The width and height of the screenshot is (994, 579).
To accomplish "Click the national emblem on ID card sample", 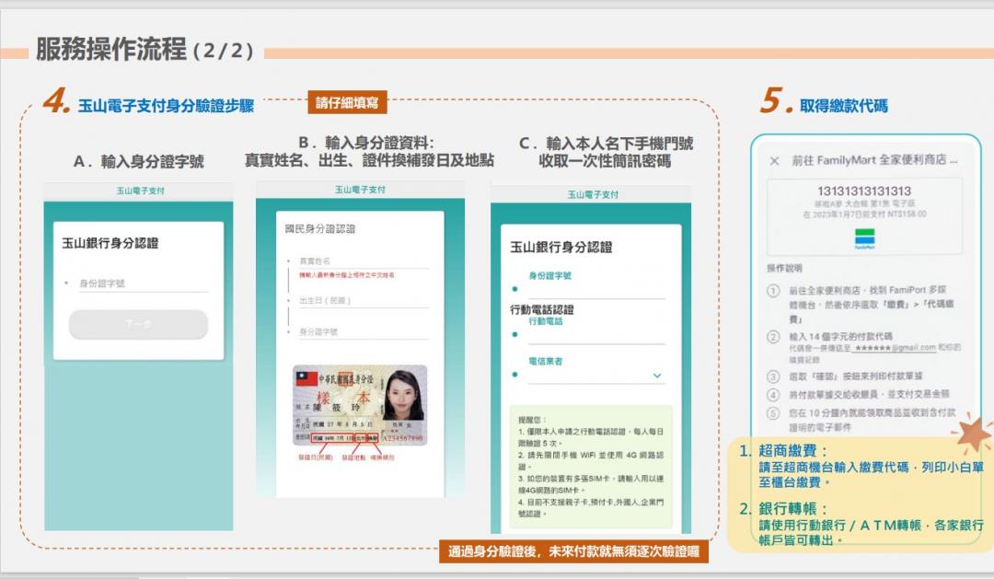I will click(308, 379).
